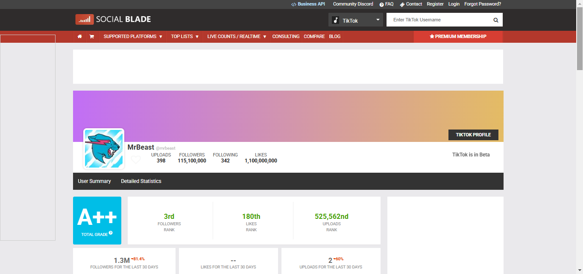Click the 60% uploads change indicator
583x274 pixels.
(338, 259)
